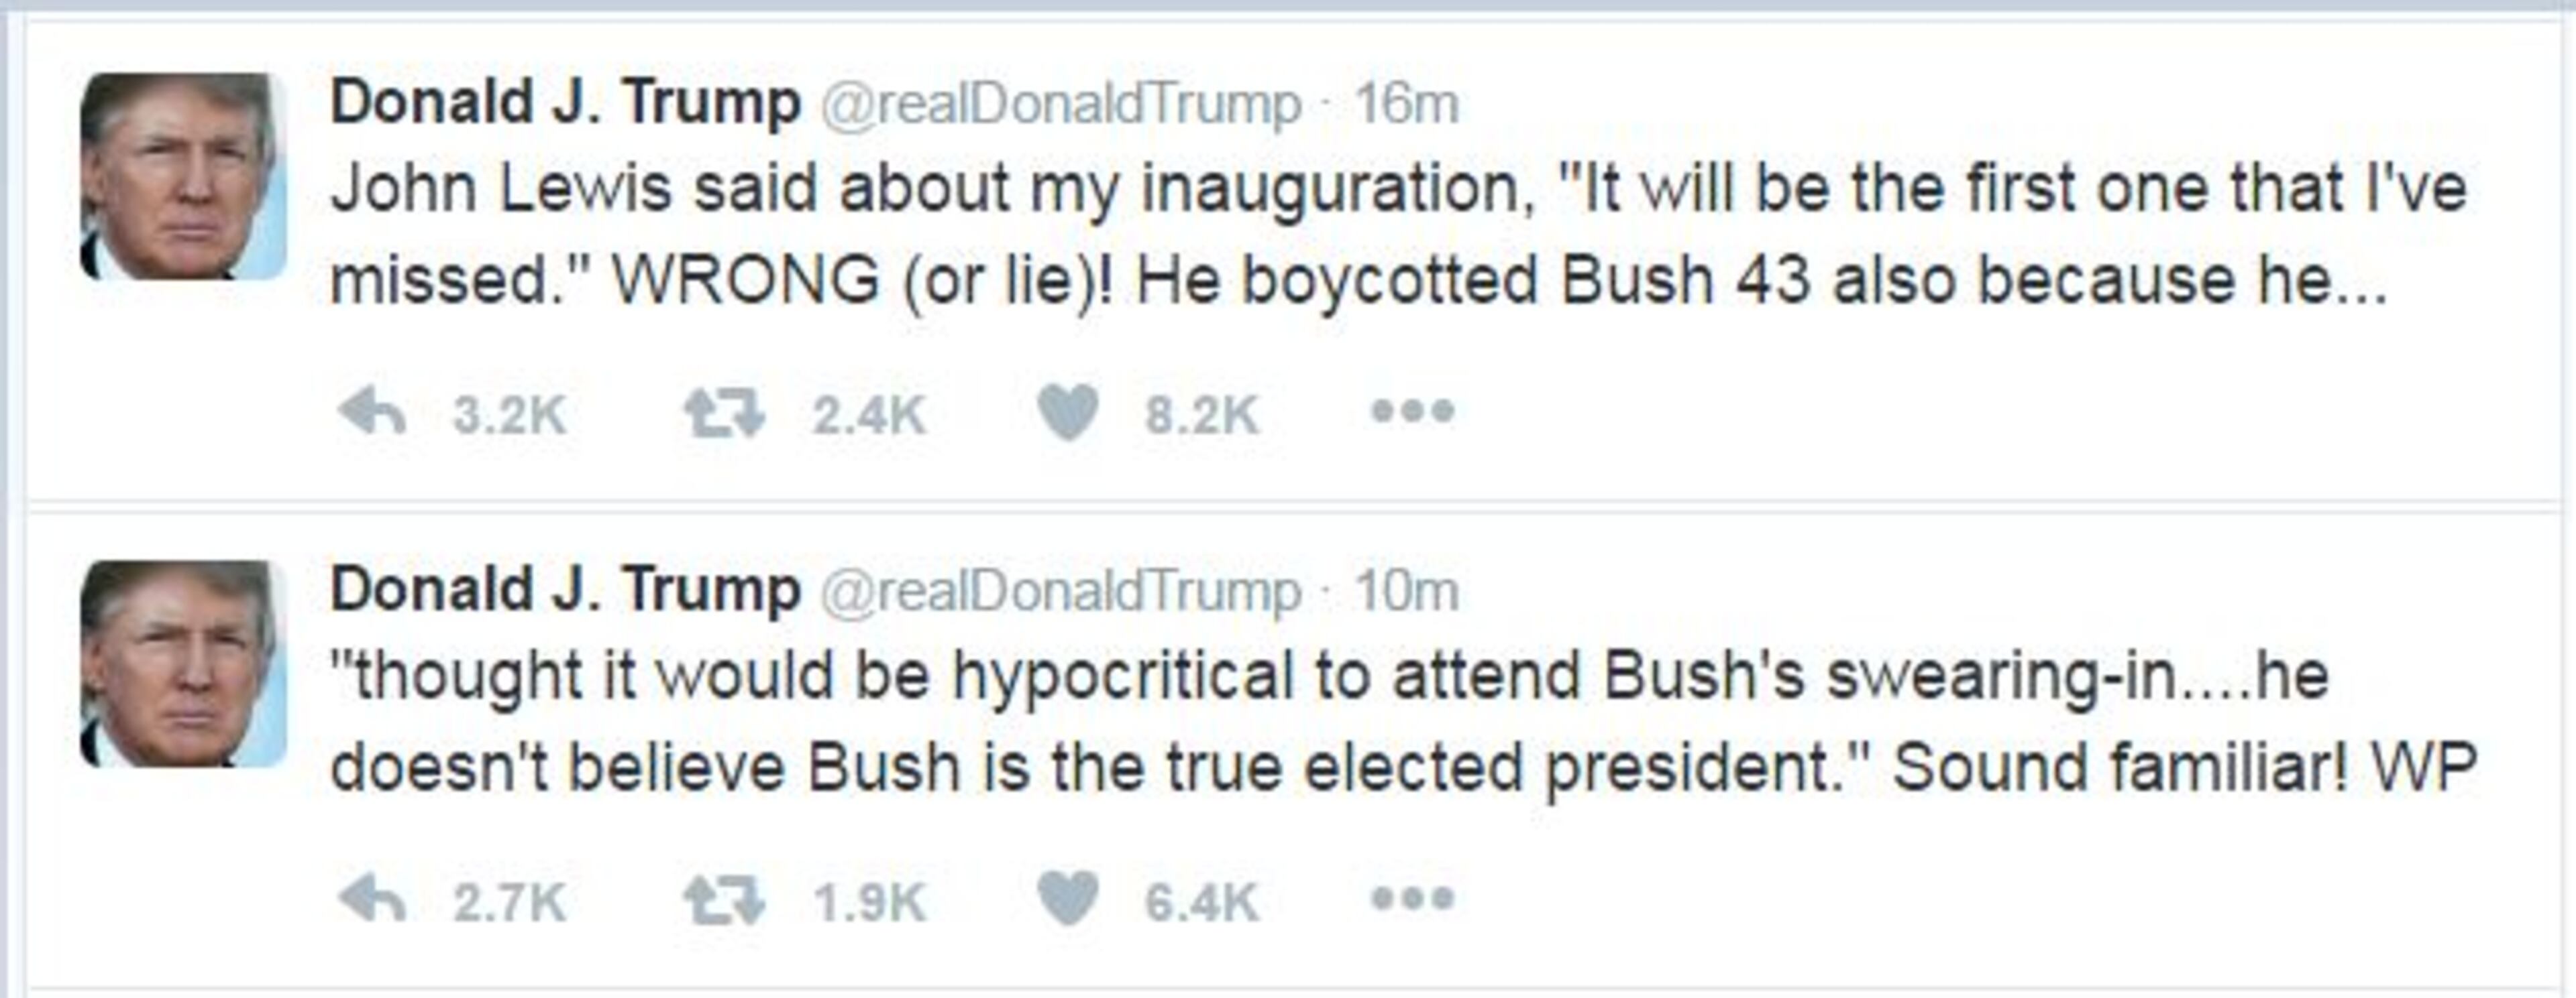Open more options on 16m tweet
Image resolution: width=2576 pixels, height=998 pixels.
click(1412, 411)
